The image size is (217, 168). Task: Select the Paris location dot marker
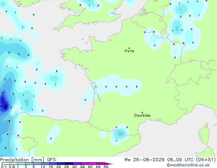coord(129,48)
